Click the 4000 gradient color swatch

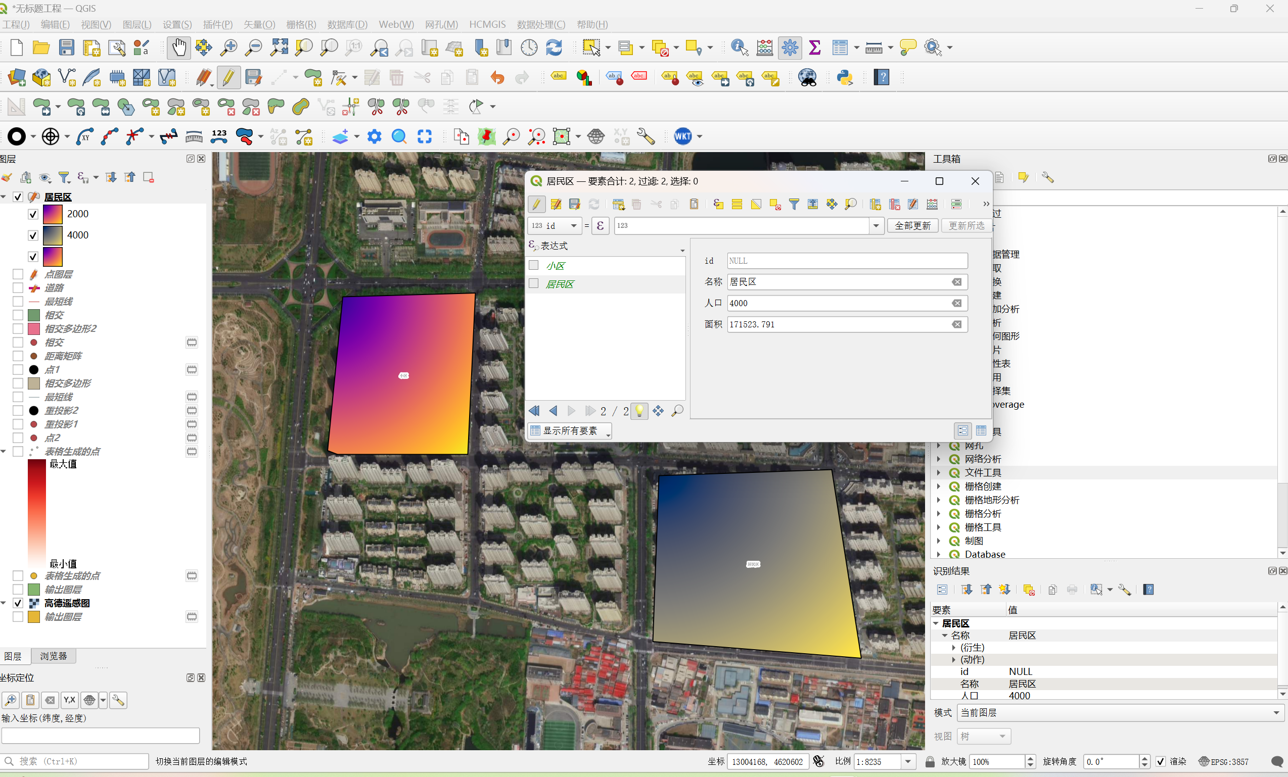coord(52,235)
